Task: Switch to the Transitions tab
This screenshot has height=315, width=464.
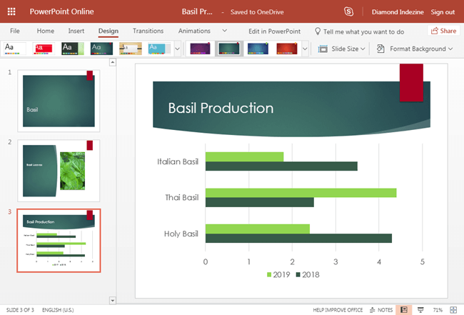Action: click(x=148, y=31)
